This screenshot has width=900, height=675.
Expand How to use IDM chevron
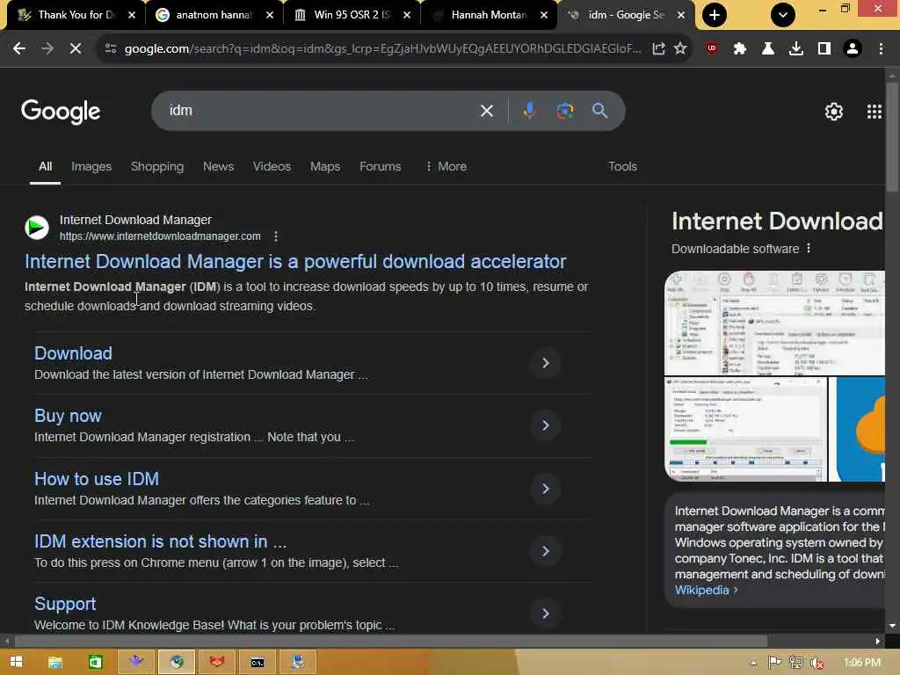(545, 489)
